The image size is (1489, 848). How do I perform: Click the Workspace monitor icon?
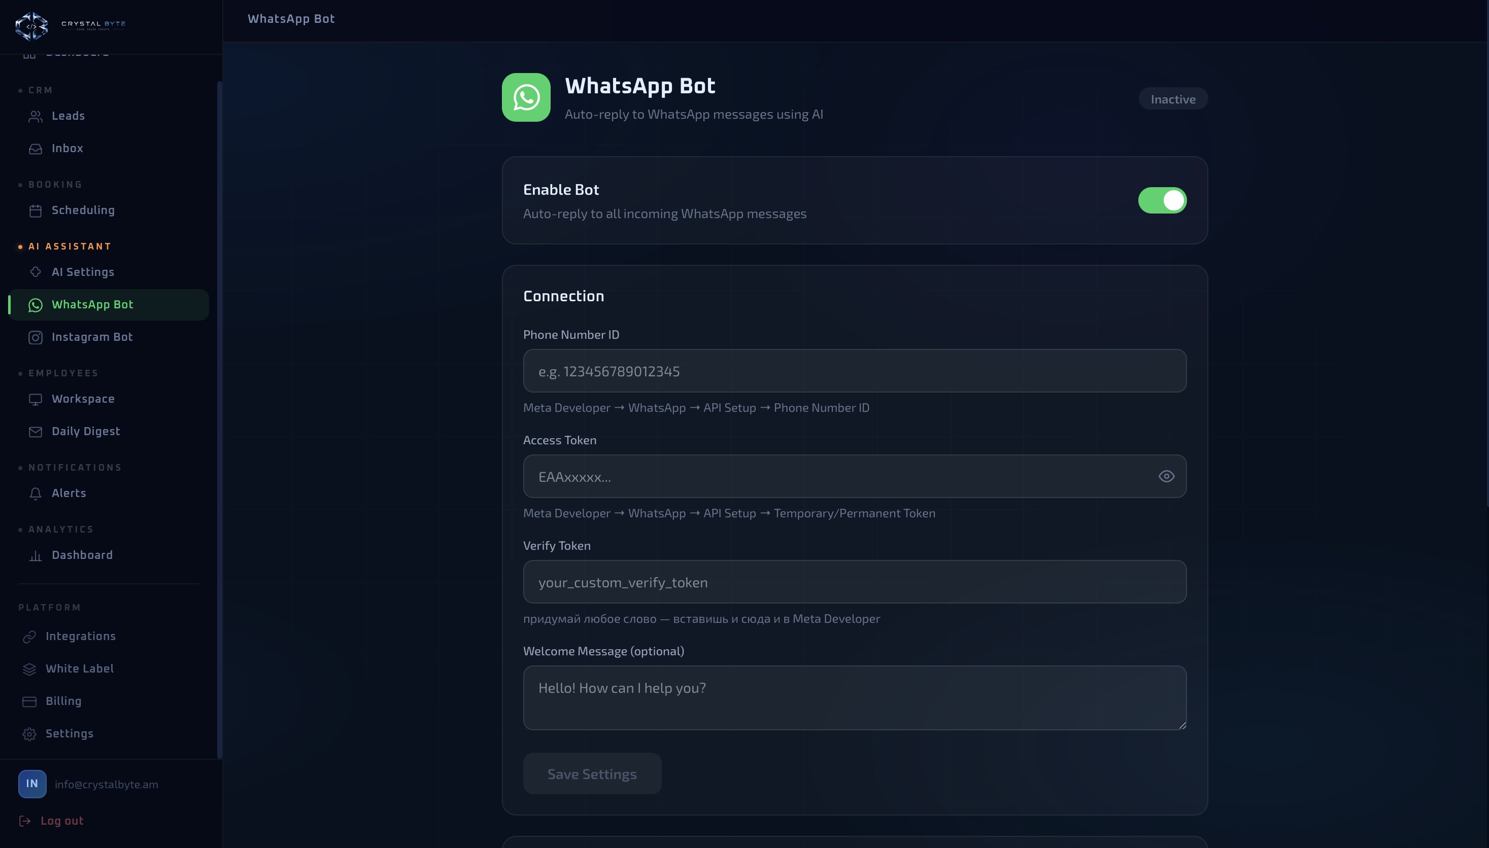(x=36, y=400)
